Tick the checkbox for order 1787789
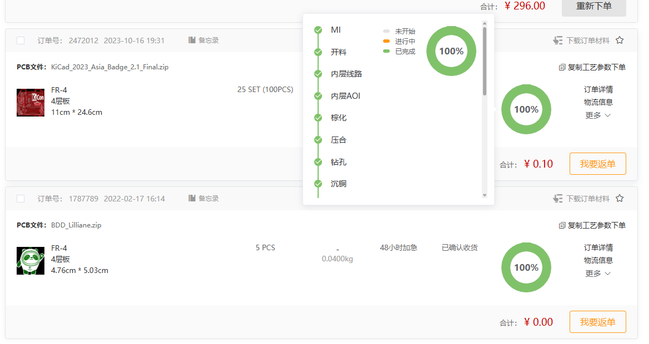This screenshot has height=344, width=649. (x=21, y=199)
